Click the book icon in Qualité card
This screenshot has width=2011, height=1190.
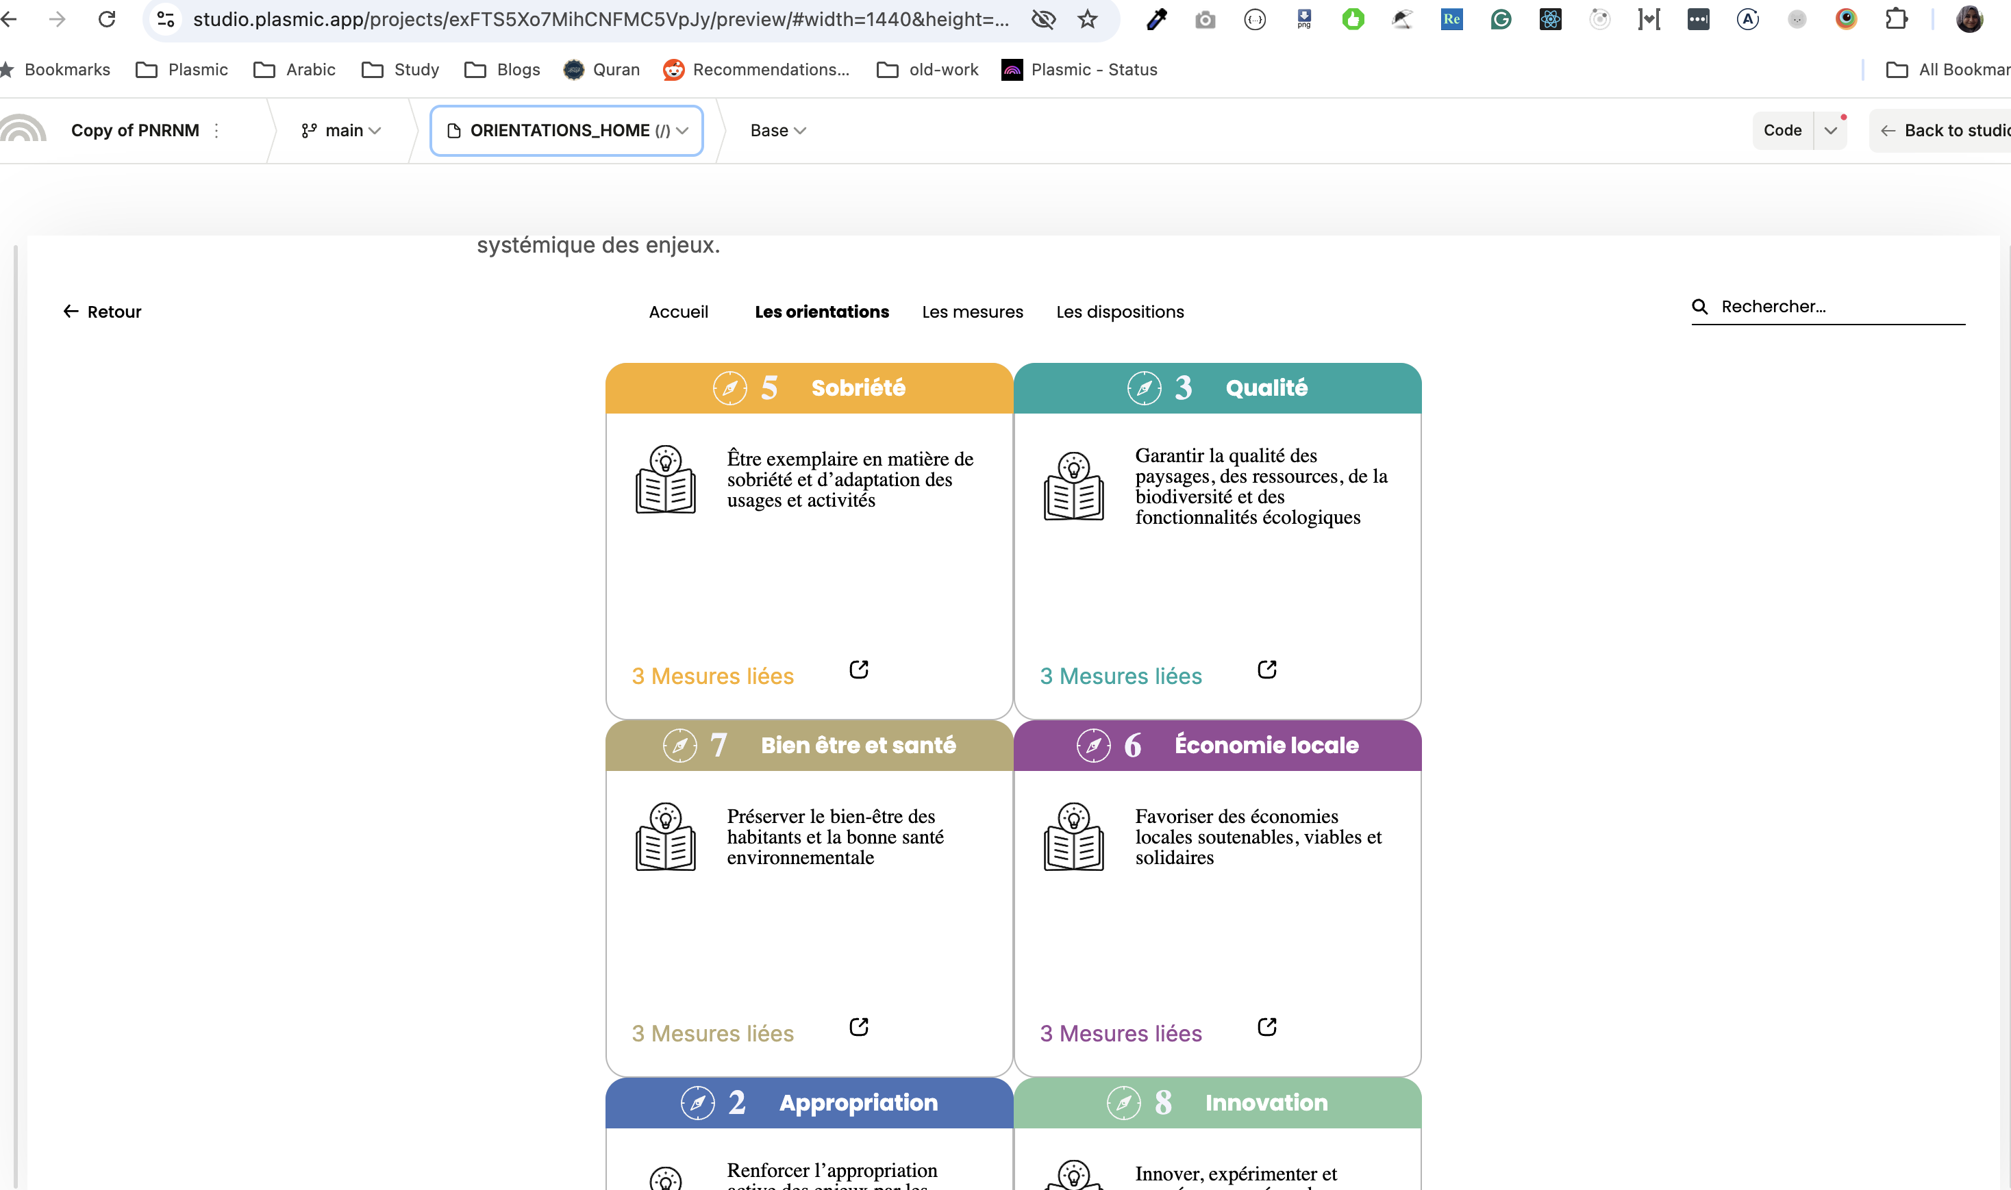(x=1073, y=487)
